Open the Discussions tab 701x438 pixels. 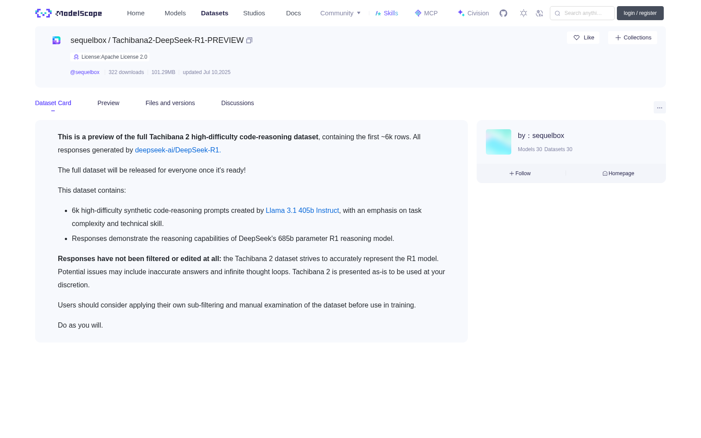pos(237,103)
